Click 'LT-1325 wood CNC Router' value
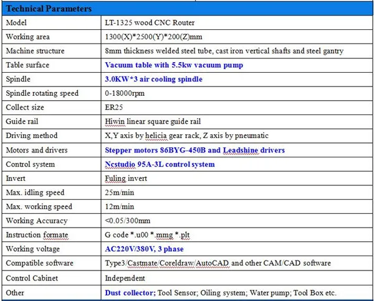The image size is (374, 301). 150,22
